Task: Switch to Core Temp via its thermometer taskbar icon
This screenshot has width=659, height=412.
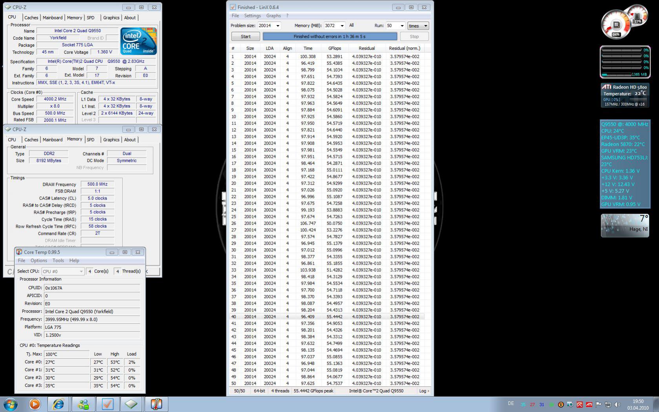Action: tap(156, 404)
